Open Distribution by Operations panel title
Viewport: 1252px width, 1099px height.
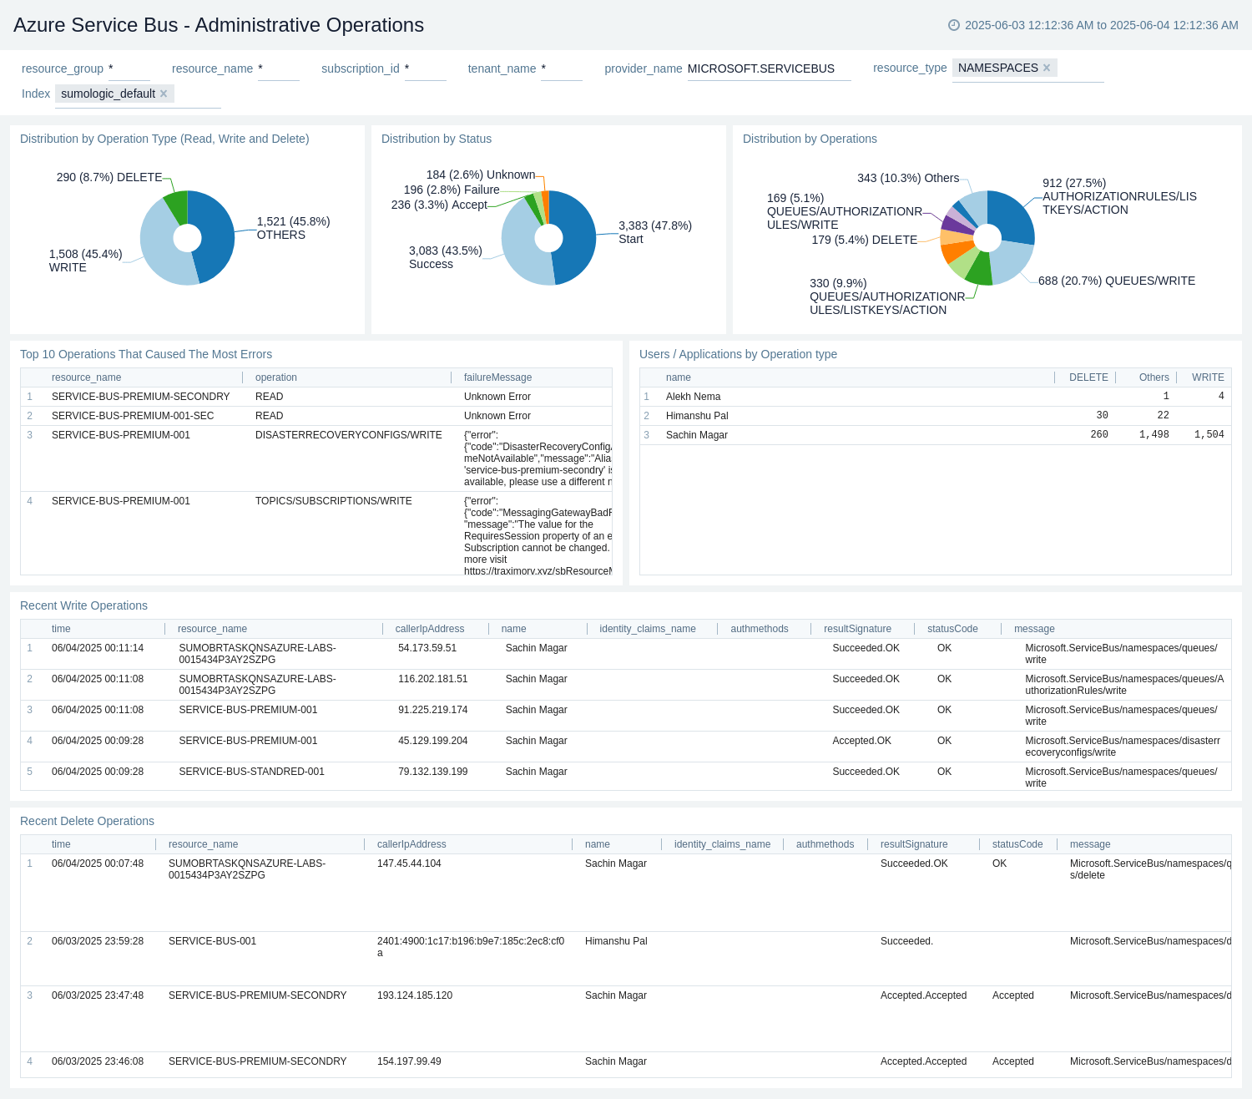(x=810, y=139)
